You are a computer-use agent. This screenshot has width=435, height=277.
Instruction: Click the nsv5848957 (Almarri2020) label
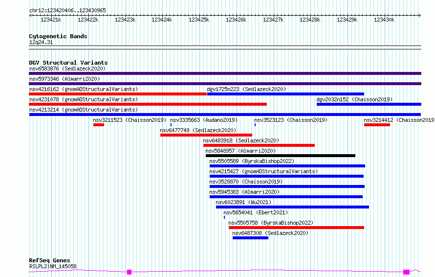(x=240, y=151)
